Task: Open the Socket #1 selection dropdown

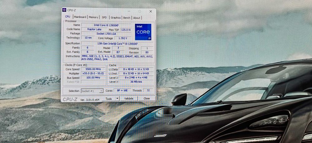Action: 92,91
